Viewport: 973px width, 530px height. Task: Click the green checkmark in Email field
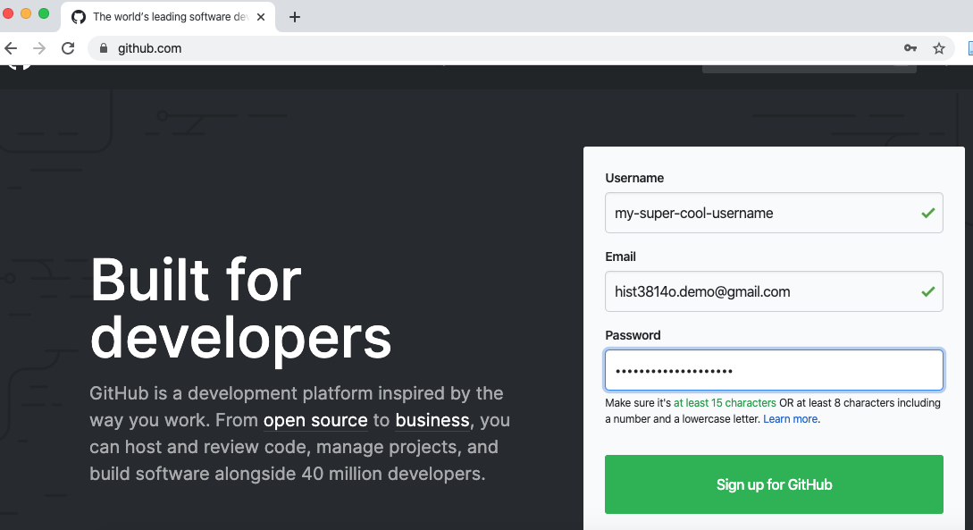coord(927,291)
